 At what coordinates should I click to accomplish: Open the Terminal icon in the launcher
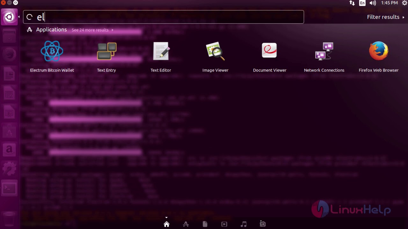pyautogui.click(x=9, y=189)
